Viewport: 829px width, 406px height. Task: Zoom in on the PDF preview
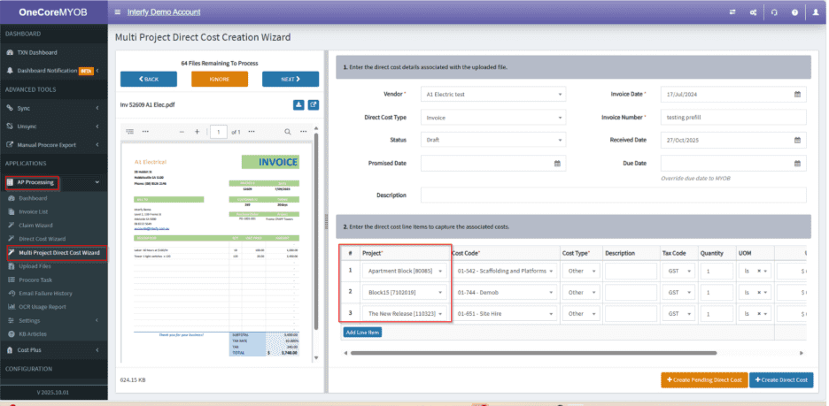click(x=196, y=131)
